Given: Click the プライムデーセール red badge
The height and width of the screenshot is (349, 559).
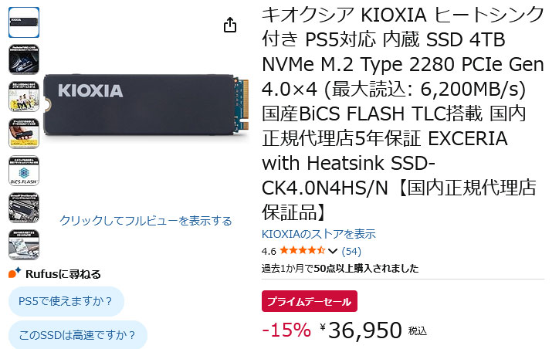Looking at the screenshot, I should click(310, 301).
